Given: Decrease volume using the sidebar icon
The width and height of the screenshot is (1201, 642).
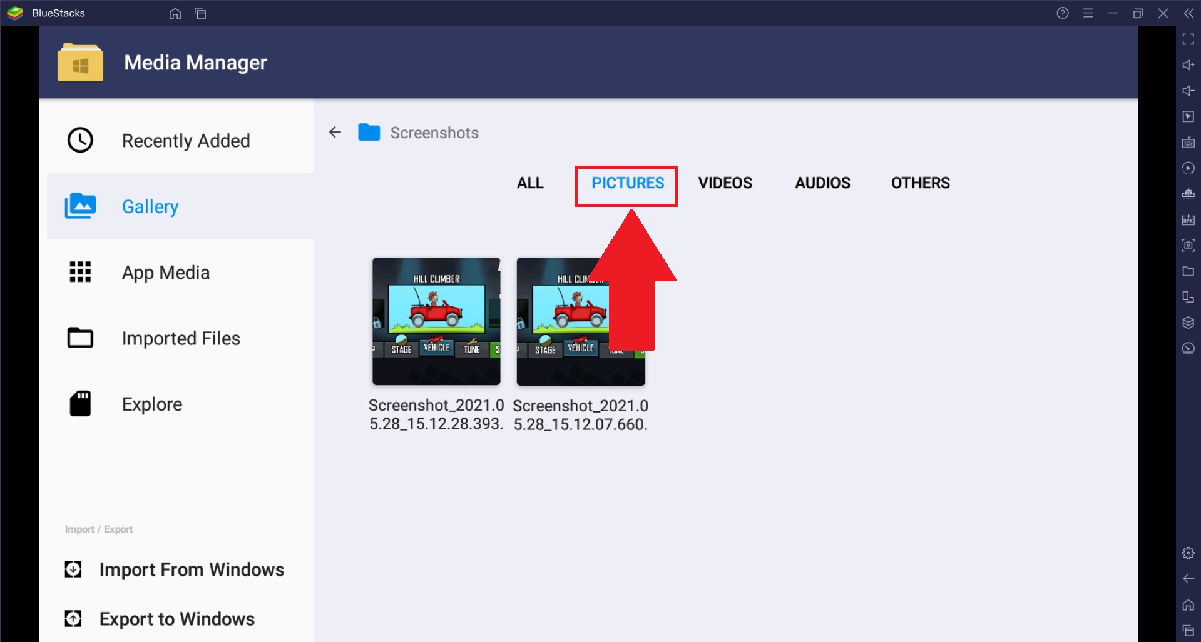Looking at the screenshot, I should pyautogui.click(x=1188, y=91).
